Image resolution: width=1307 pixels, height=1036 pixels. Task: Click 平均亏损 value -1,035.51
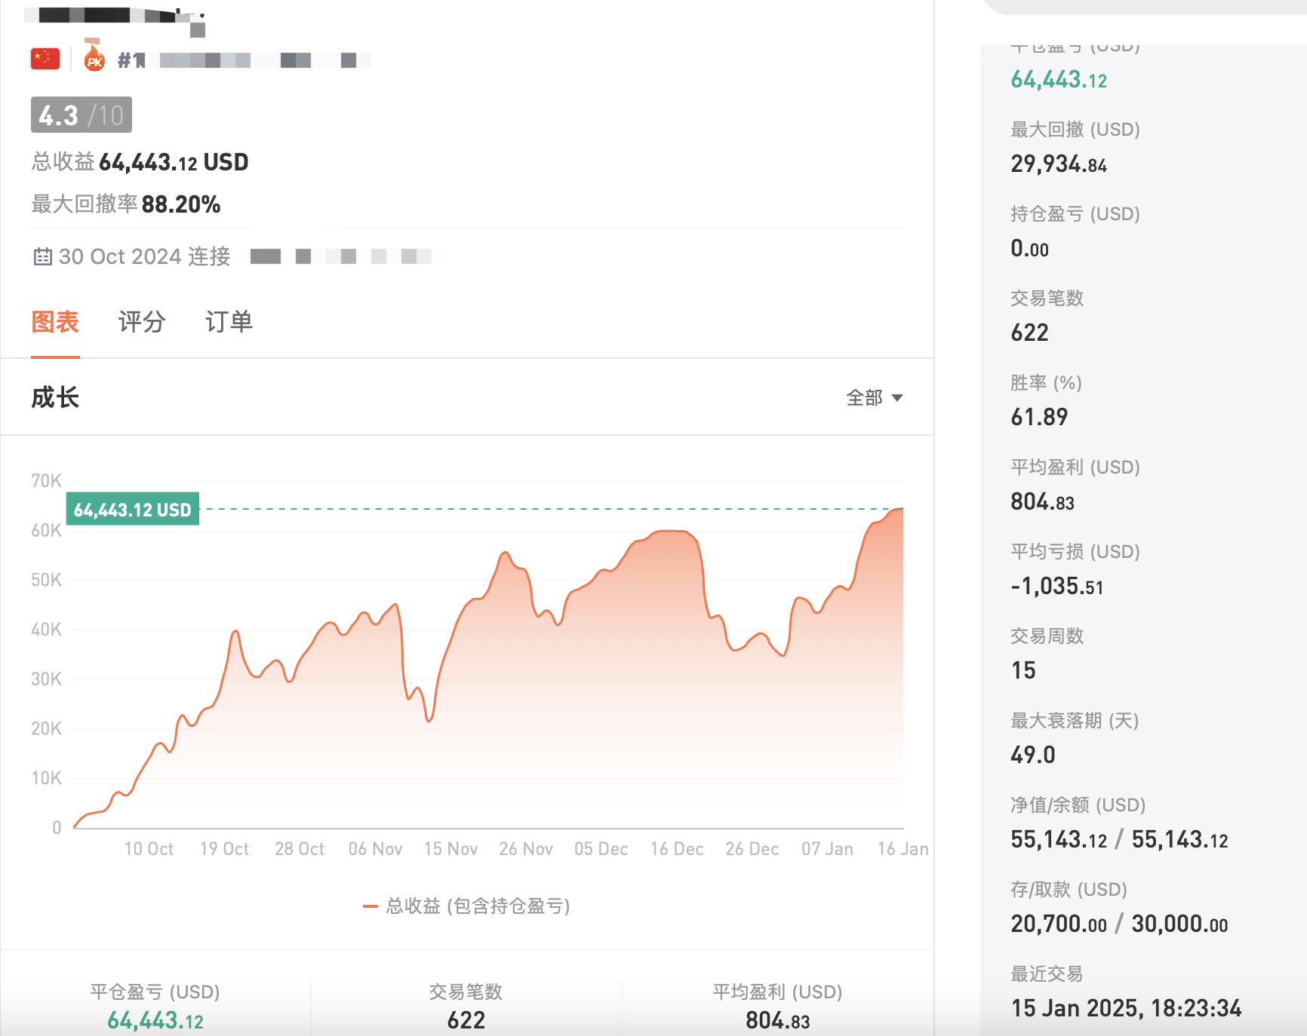click(1056, 586)
